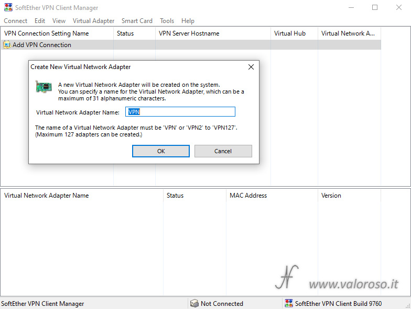Open the Virtual Adapter menu
Image resolution: width=411 pixels, height=309 pixels.
(x=93, y=21)
